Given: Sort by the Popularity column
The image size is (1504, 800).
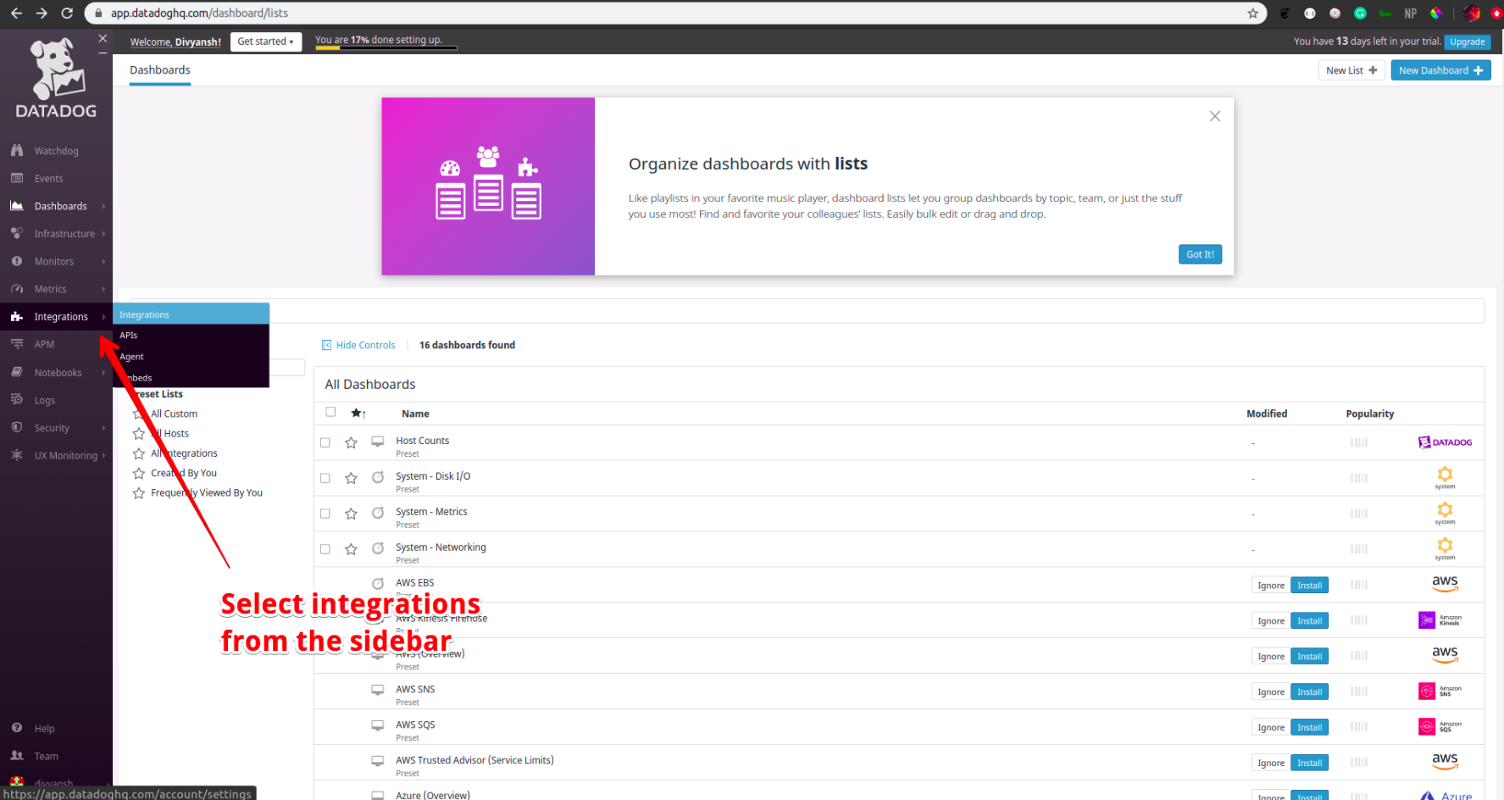Looking at the screenshot, I should tap(1369, 414).
